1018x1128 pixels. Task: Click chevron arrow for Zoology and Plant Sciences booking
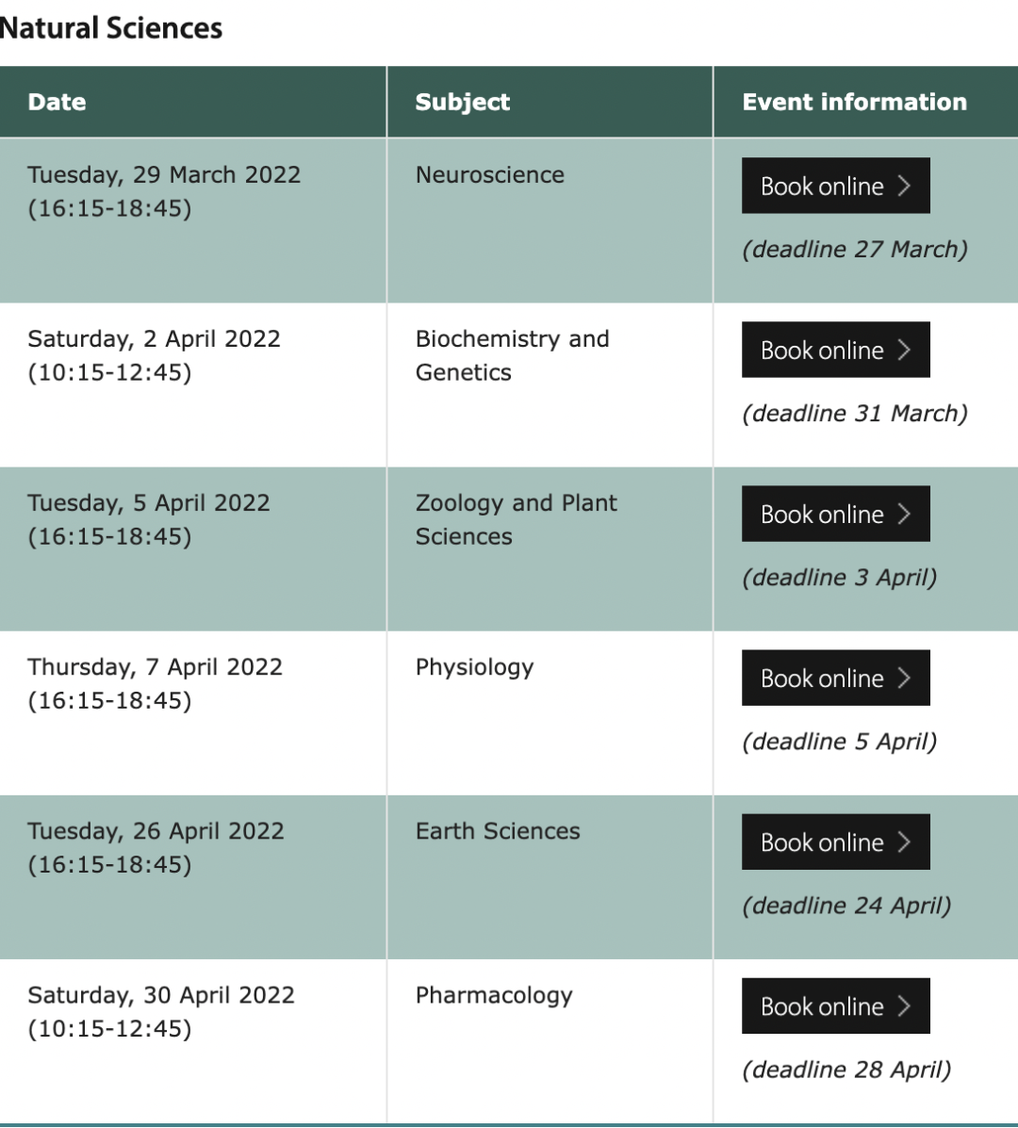[x=904, y=515]
